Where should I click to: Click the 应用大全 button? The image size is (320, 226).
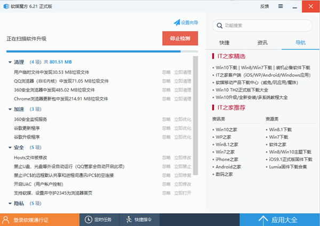pyautogui.click(x=279, y=220)
